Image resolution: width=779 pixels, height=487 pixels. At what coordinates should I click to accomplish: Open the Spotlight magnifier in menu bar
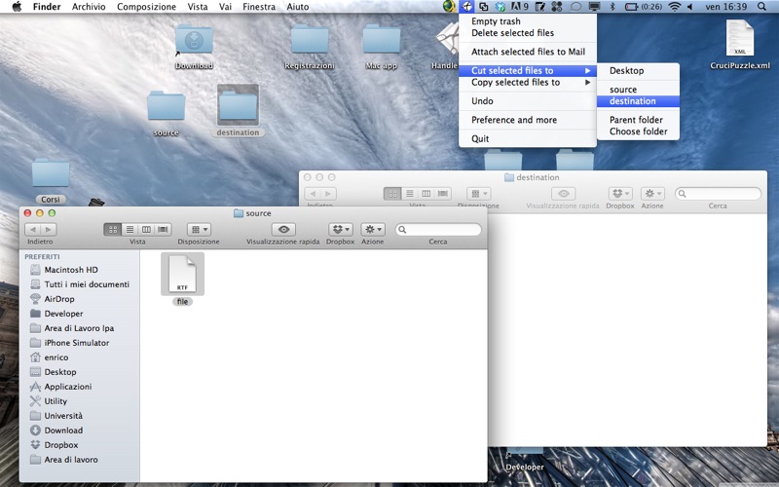coord(761,7)
